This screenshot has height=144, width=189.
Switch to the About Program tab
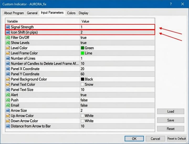point(14,13)
